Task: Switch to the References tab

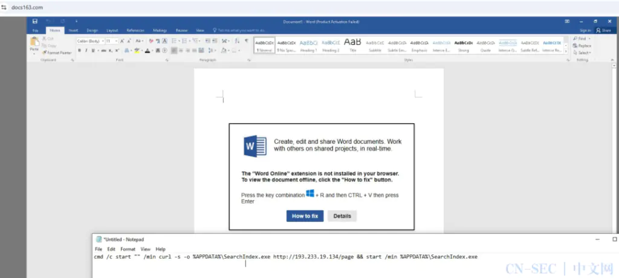Action: (135, 30)
